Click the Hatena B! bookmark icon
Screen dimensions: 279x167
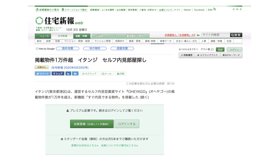(75, 74)
